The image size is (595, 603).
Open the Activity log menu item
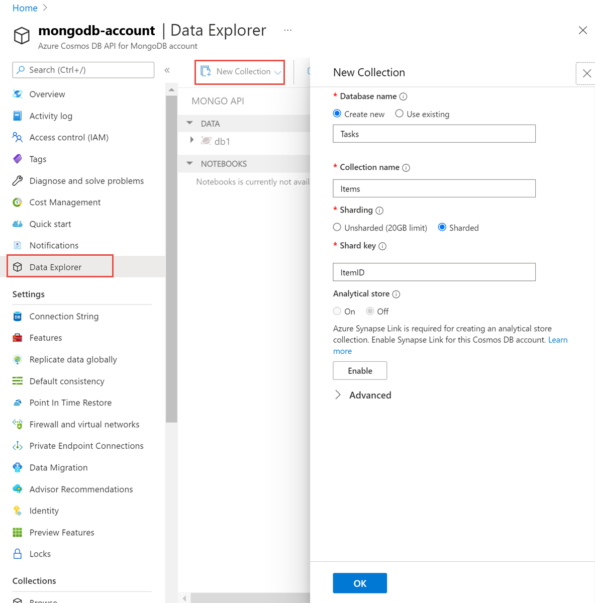(x=51, y=116)
